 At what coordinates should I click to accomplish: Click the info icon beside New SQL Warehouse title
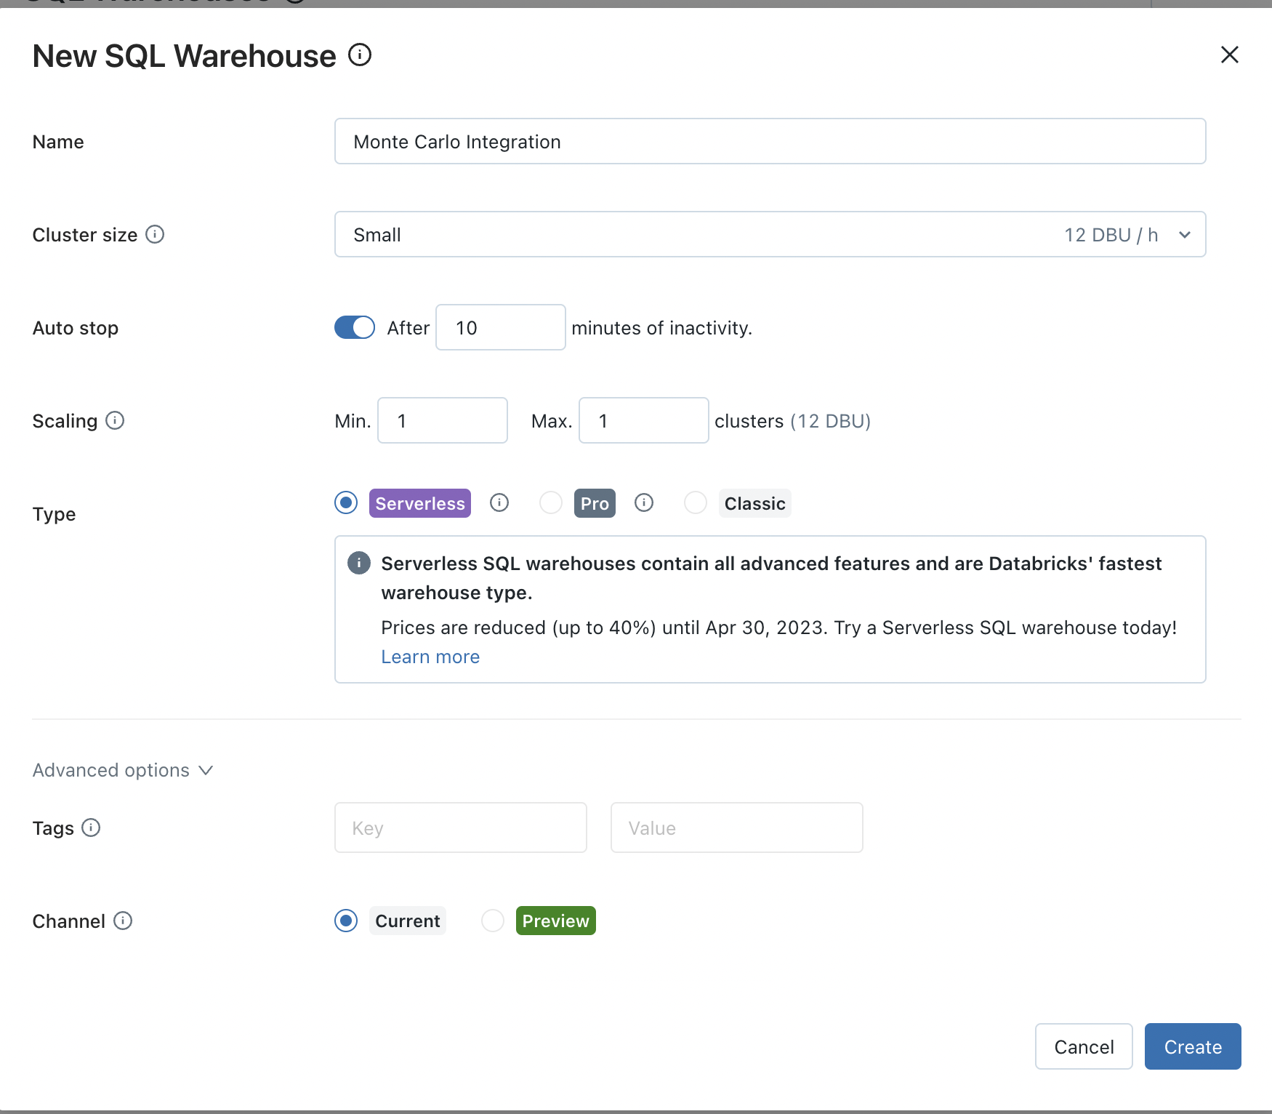360,55
